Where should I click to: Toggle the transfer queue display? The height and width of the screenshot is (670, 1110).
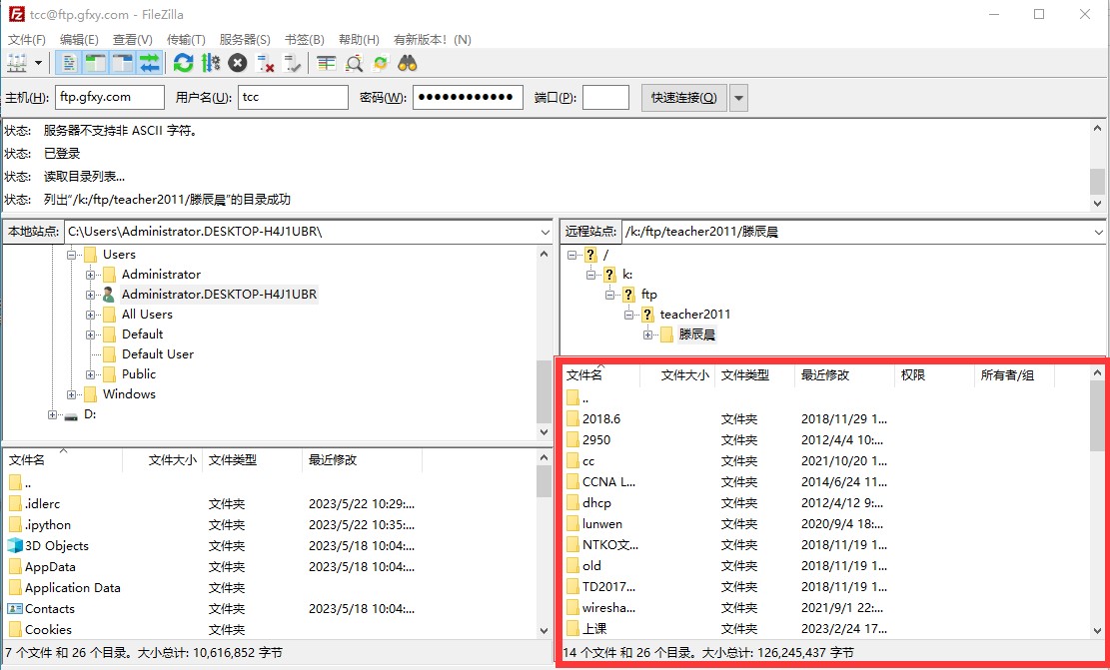149,63
